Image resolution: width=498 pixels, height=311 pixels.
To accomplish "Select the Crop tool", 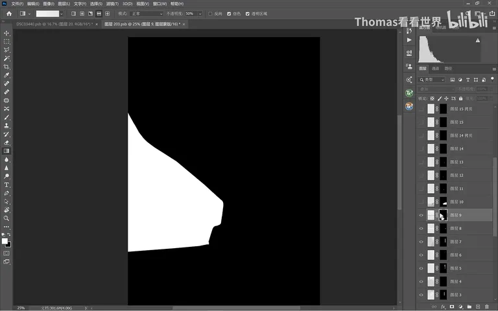I will click(x=6, y=67).
